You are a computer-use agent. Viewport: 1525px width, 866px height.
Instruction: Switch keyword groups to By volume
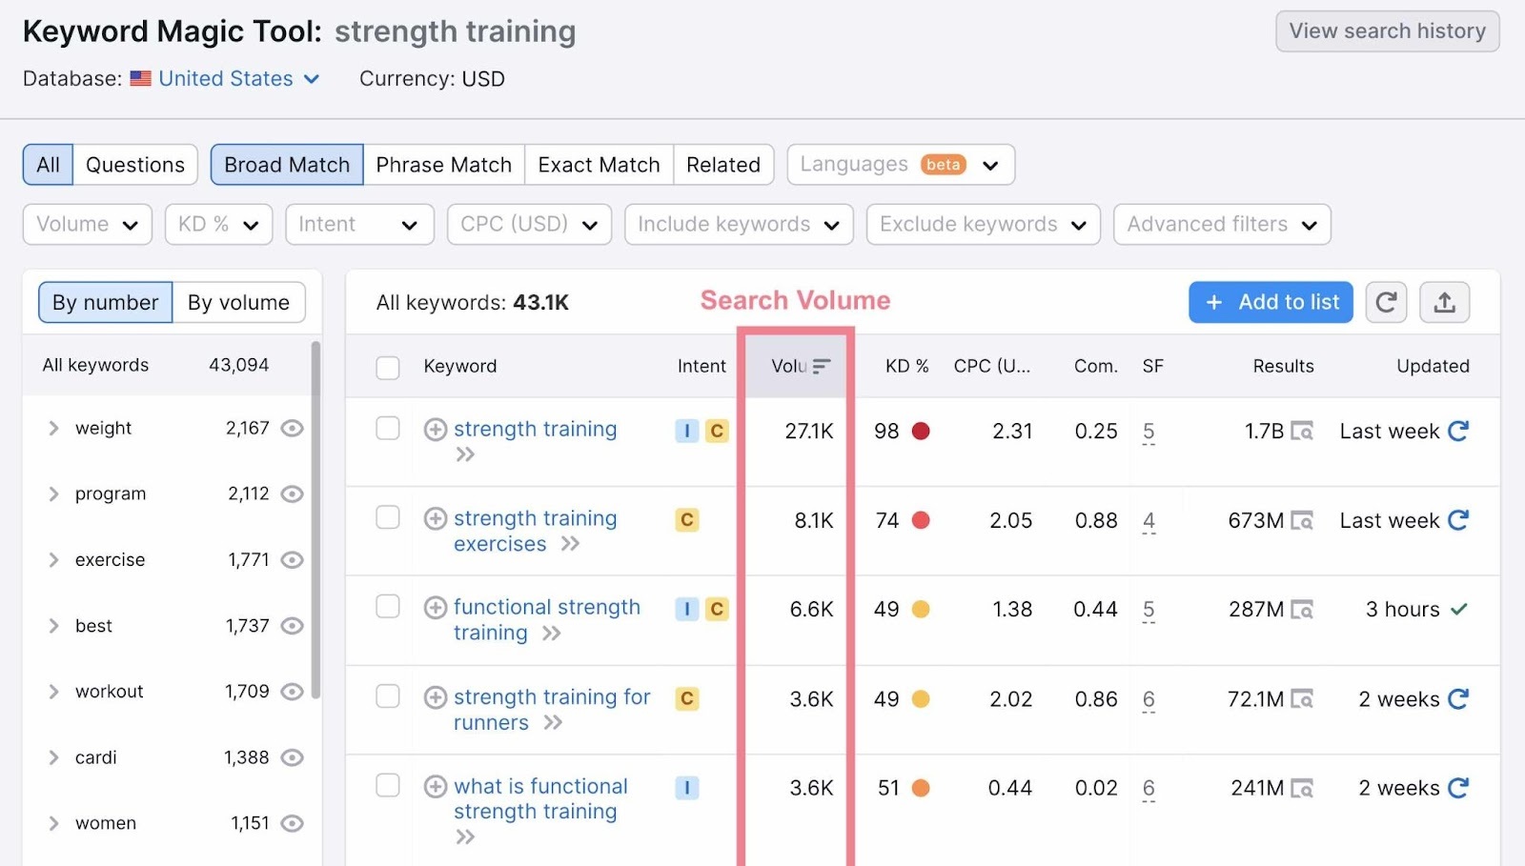[238, 302]
